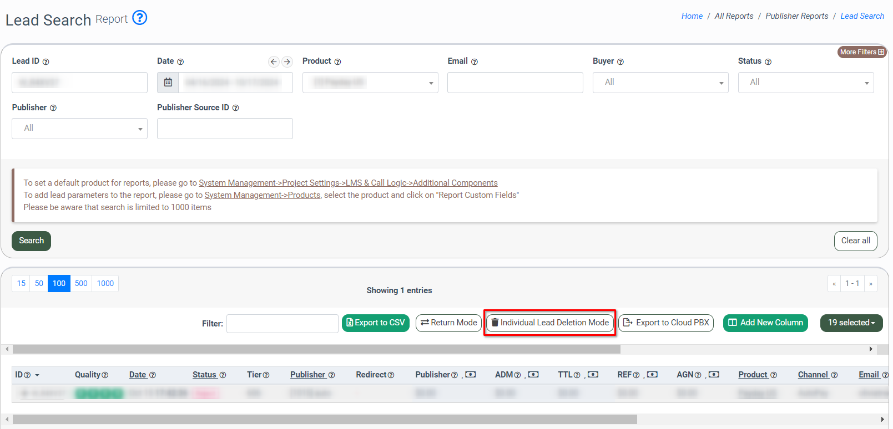Select 500 entries per page
This screenshot has width=893, height=429.
[81, 283]
